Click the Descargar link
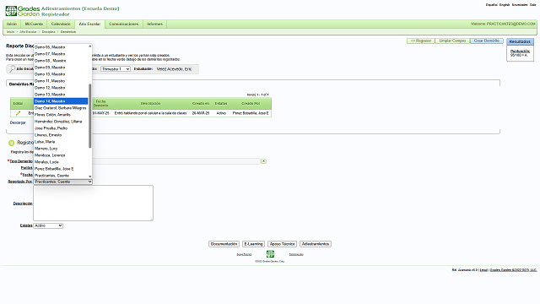540x304 pixels. coord(18,122)
